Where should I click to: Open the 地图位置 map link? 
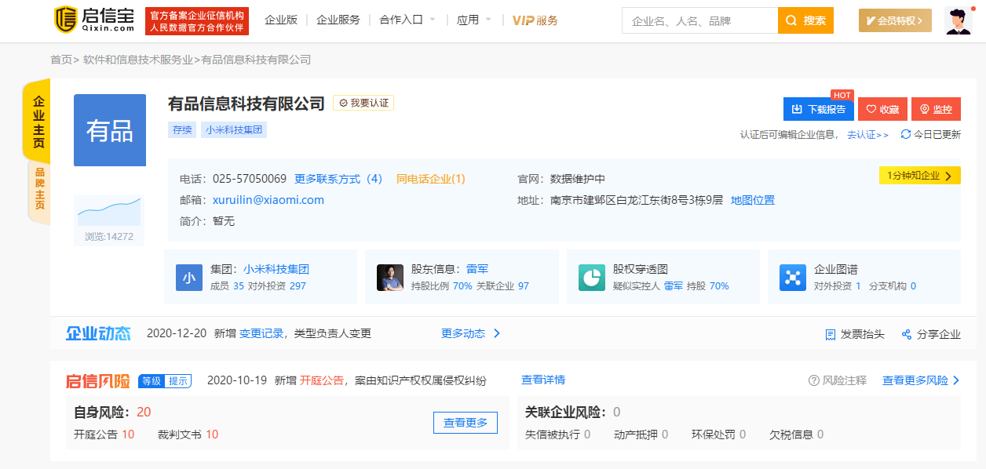(753, 200)
